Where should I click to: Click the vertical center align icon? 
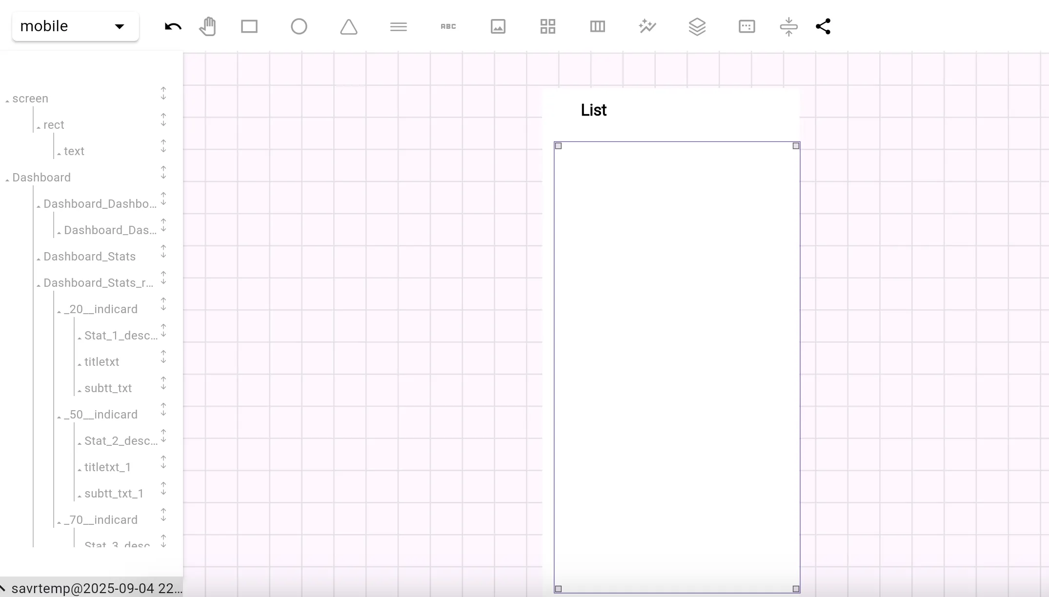tap(789, 26)
